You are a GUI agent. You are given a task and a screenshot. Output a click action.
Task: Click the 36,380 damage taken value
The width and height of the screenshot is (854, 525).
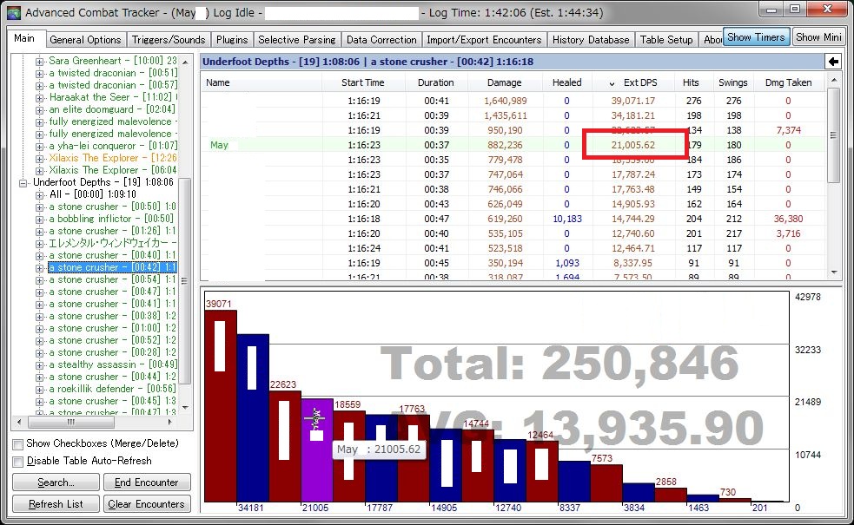[787, 220]
